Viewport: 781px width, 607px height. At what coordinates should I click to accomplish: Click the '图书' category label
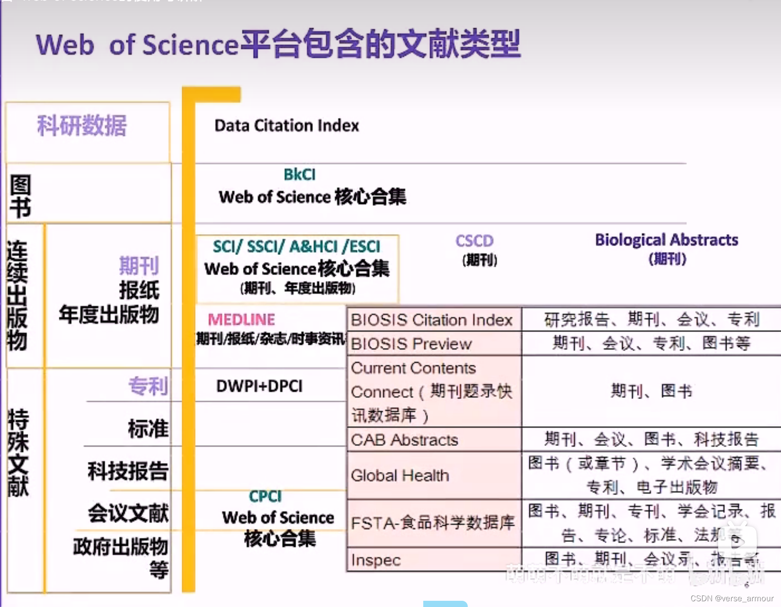(20, 196)
